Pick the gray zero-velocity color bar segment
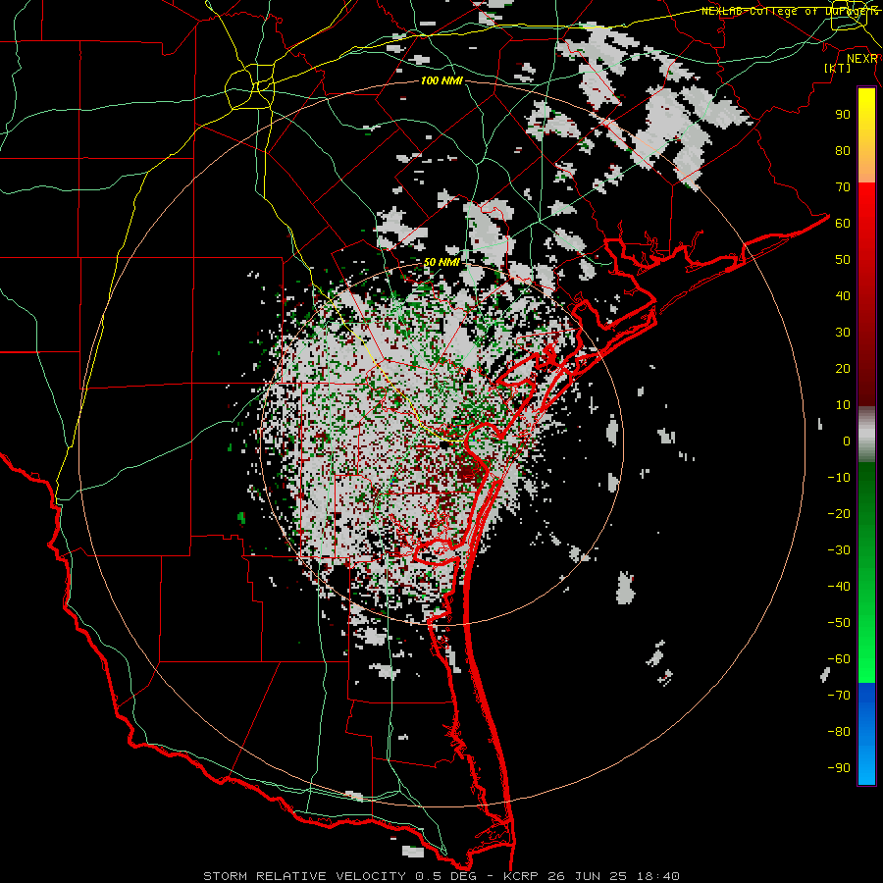883x883 pixels. (866, 437)
